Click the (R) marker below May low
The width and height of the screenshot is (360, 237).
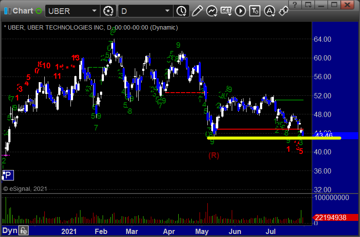pyautogui.click(x=214, y=156)
